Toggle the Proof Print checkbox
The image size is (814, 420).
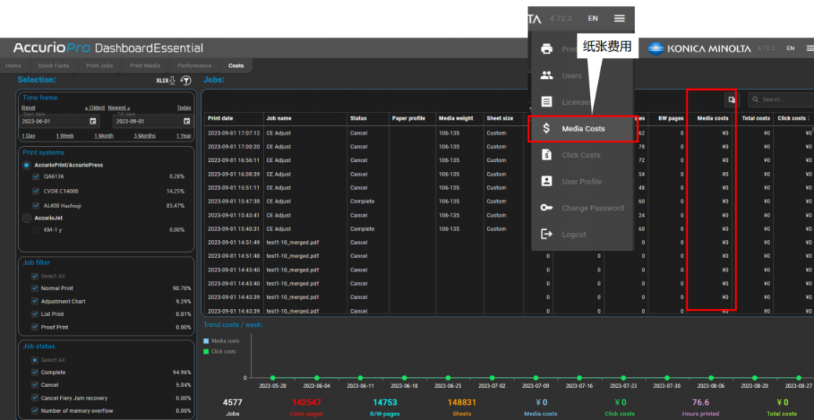(34, 327)
